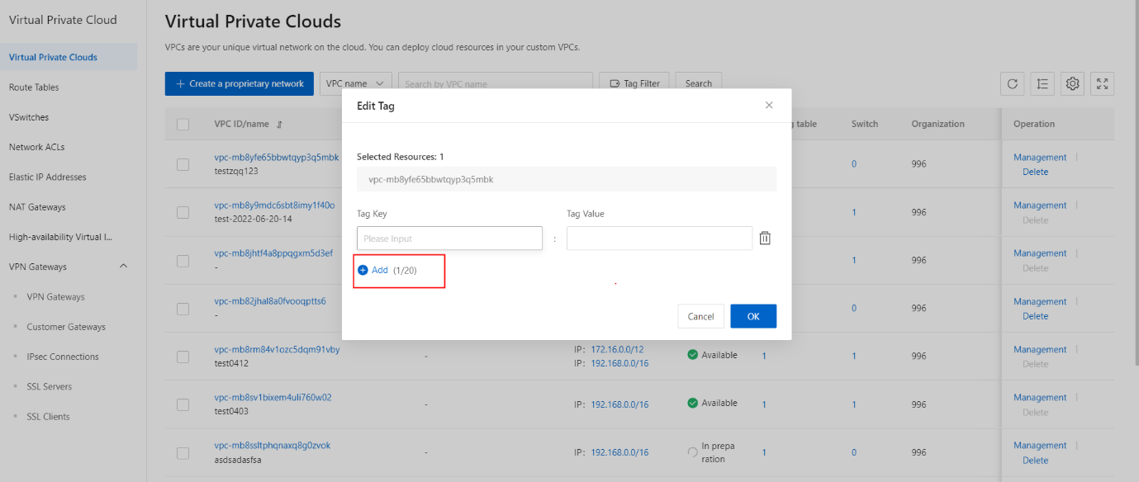Click selected resource vpc-mb8yfe65bbwtqyp3q5mbk field

click(x=567, y=179)
